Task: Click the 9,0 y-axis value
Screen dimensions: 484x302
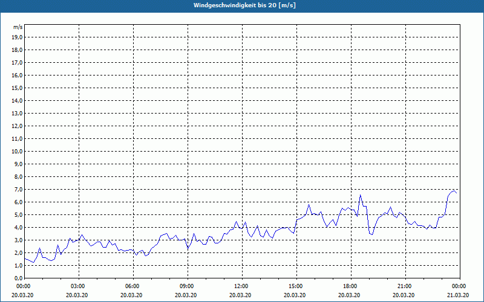Action: pyautogui.click(x=19, y=164)
